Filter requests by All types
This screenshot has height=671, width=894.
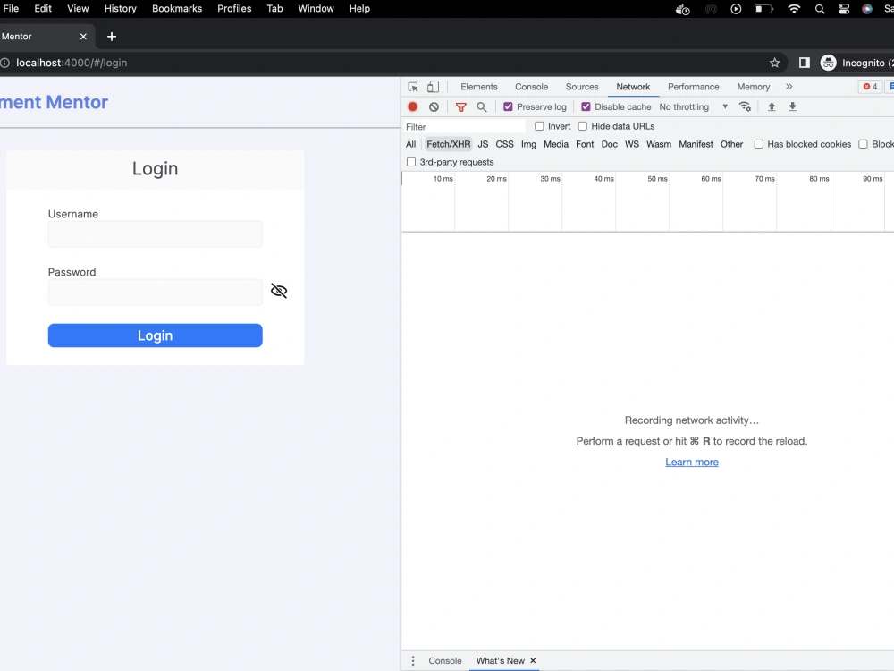click(x=410, y=144)
